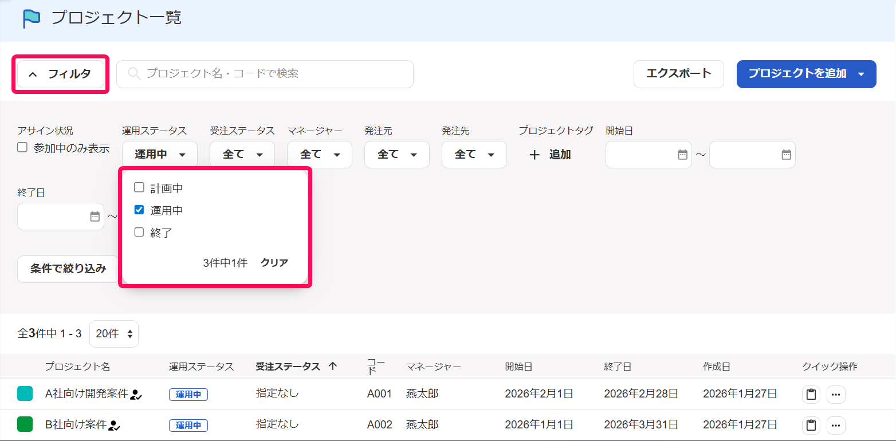Sort by 運用ステータス column header
Viewport: 896px width, 441px height.
[201, 367]
